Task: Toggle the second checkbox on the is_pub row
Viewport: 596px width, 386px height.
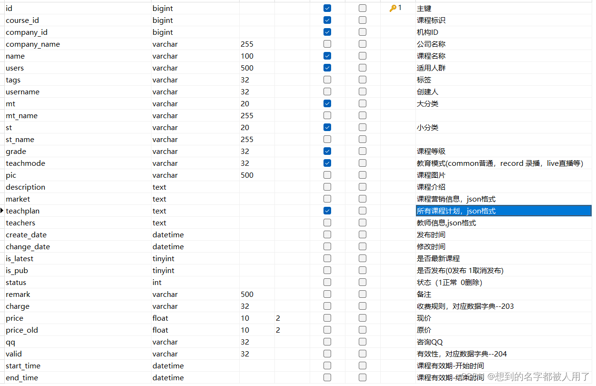Action: (x=362, y=270)
